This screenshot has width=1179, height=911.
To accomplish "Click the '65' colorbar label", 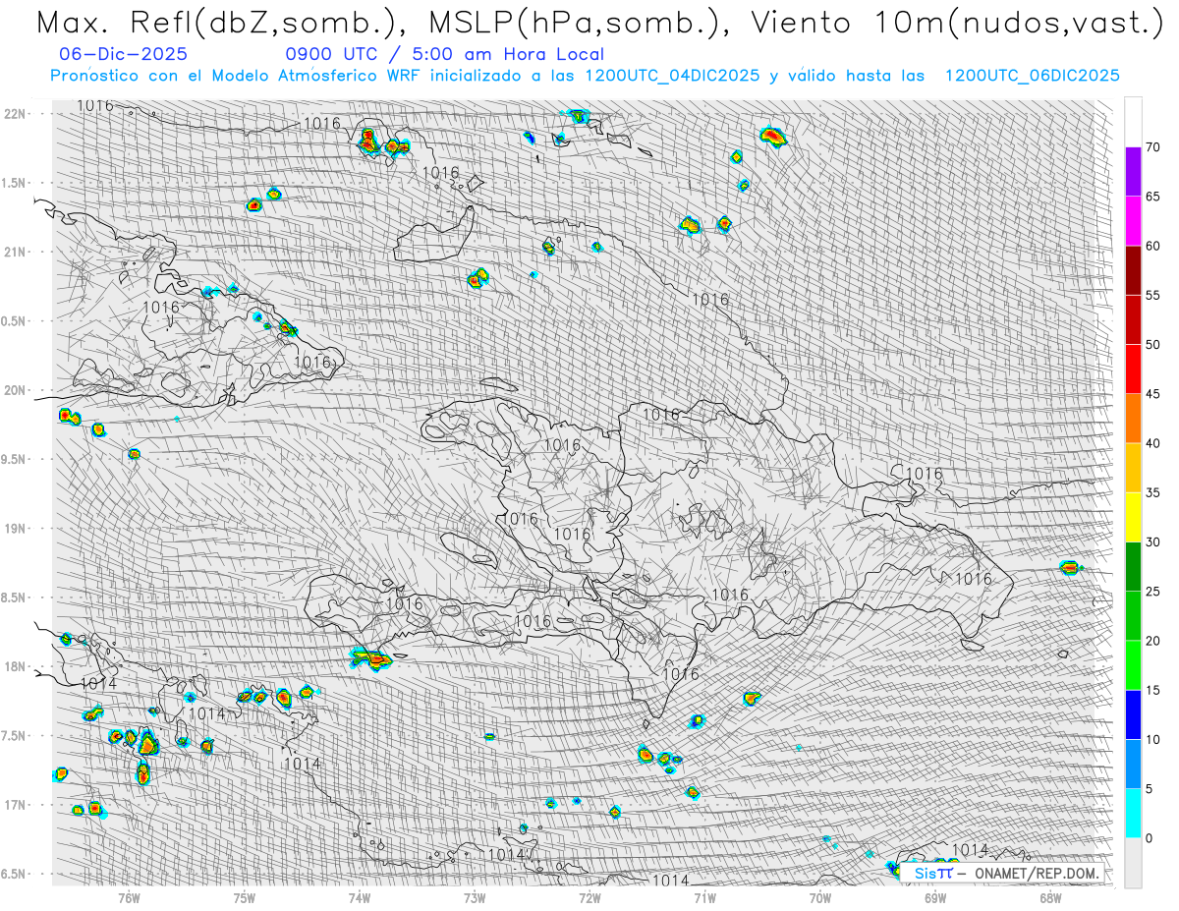I will point(1152,197).
